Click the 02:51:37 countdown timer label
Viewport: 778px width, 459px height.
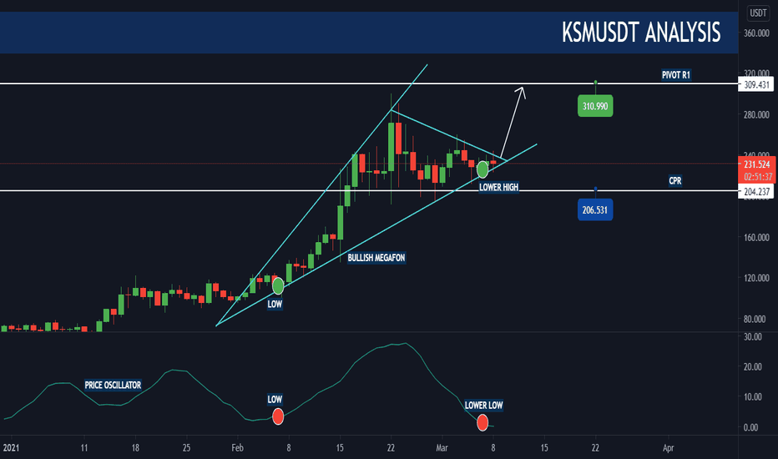click(x=758, y=177)
